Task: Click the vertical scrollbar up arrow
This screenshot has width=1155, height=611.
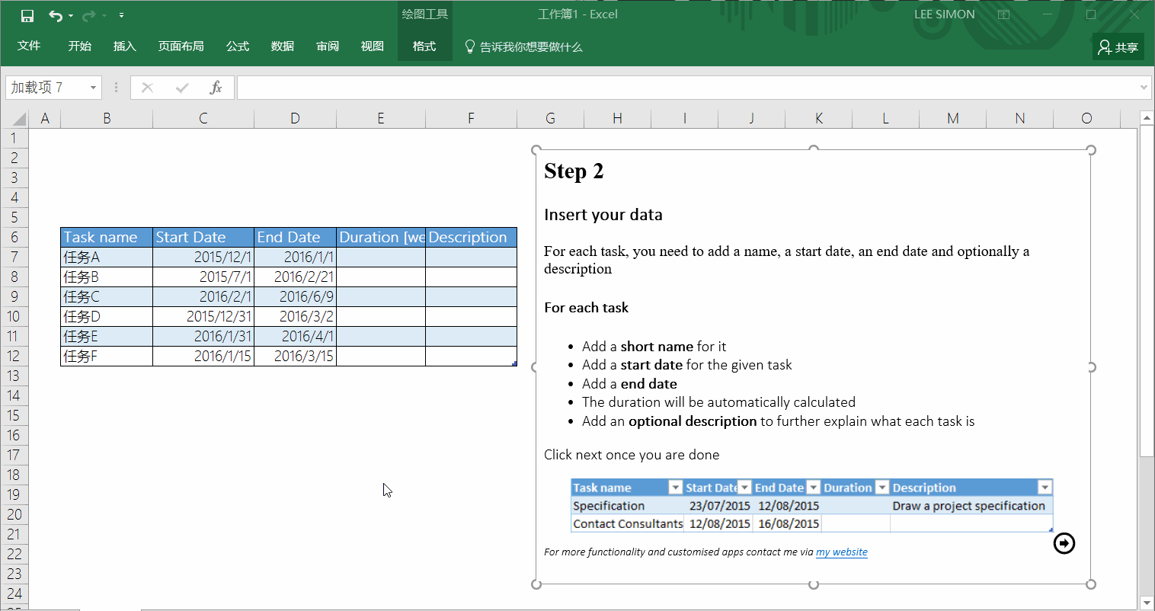Action: [1147, 118]
